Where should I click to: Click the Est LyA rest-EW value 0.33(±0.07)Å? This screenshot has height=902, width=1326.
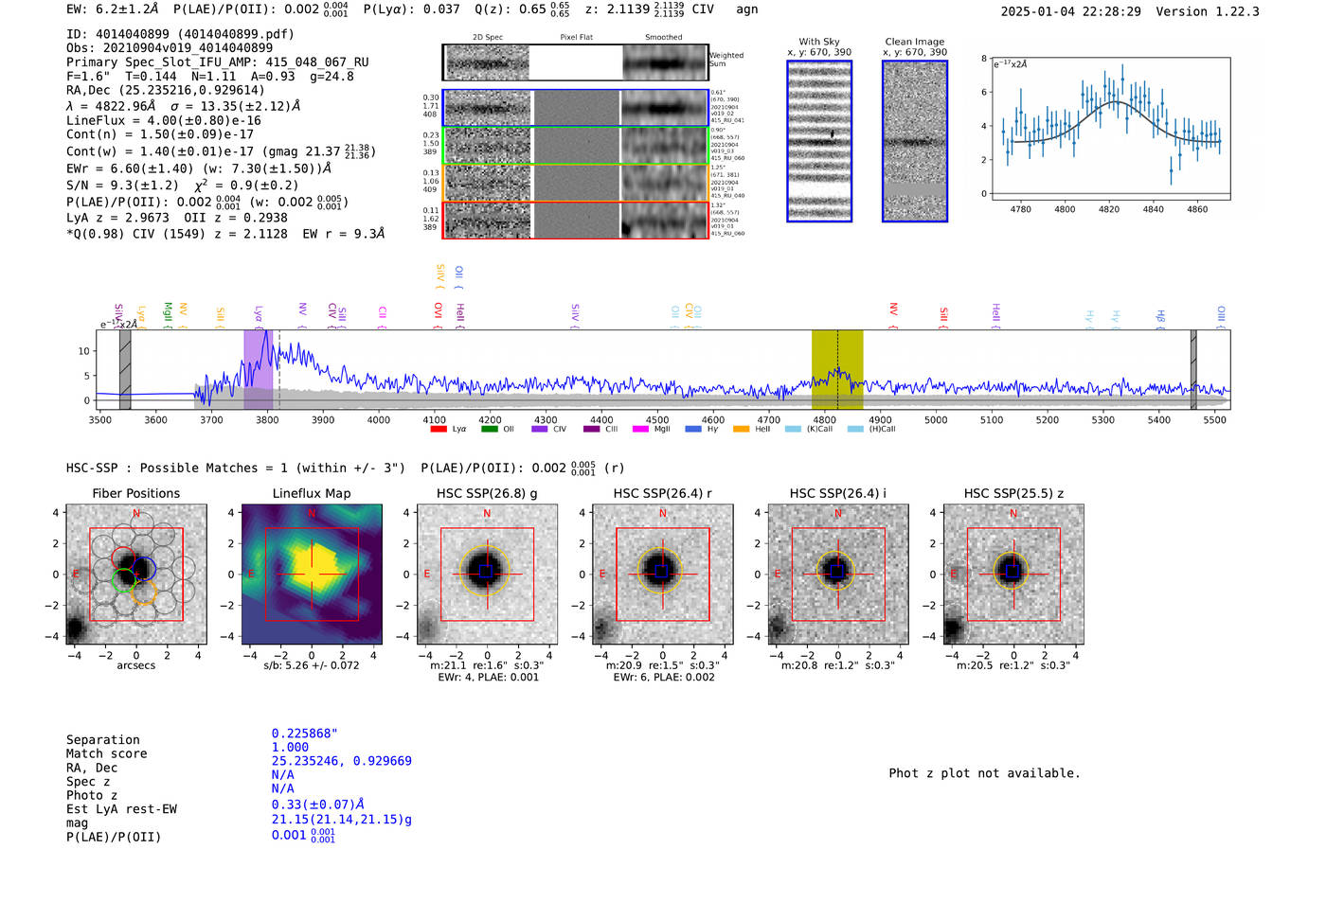[x=318, y=805]
